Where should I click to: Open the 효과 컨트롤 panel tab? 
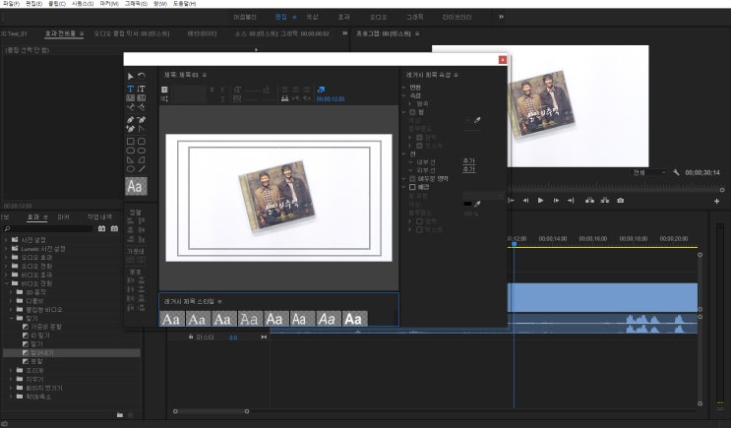[60, 33]
